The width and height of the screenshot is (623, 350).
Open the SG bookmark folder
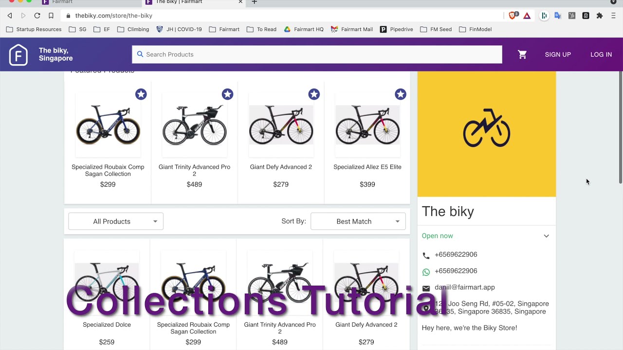tap(78, 29)
